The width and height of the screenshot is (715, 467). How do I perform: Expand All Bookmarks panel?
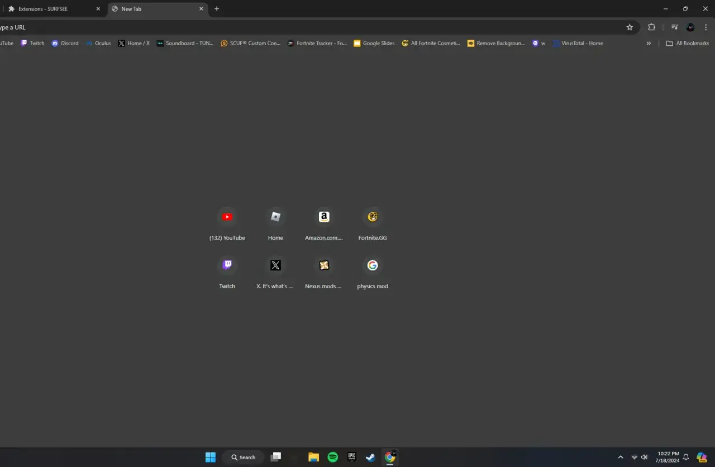[687, 43]
